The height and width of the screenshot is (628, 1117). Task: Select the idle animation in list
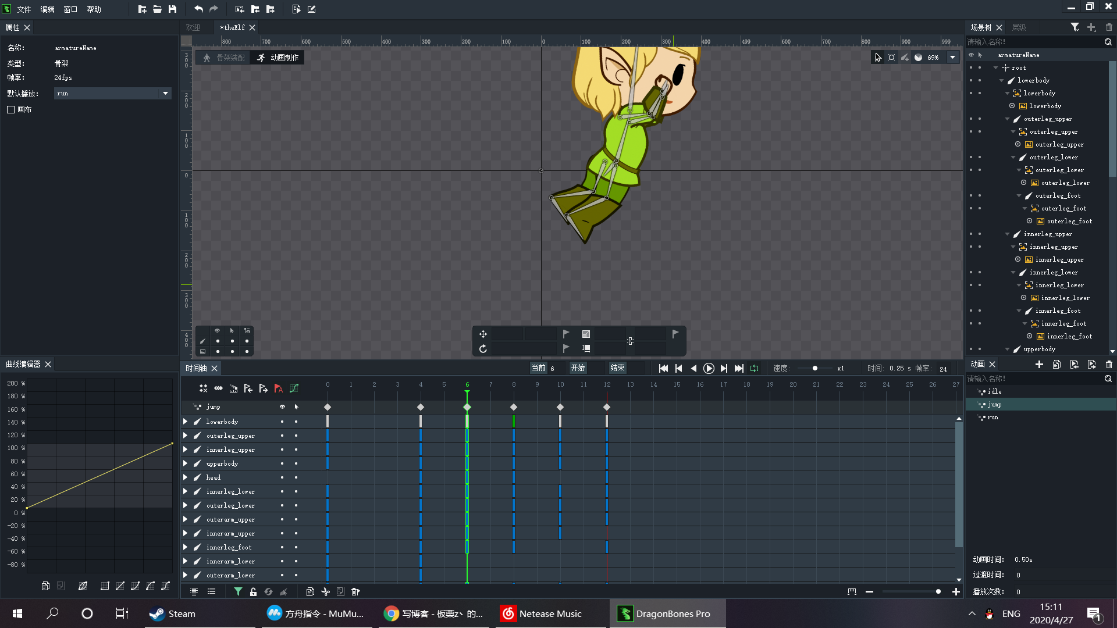click(994, 391)
